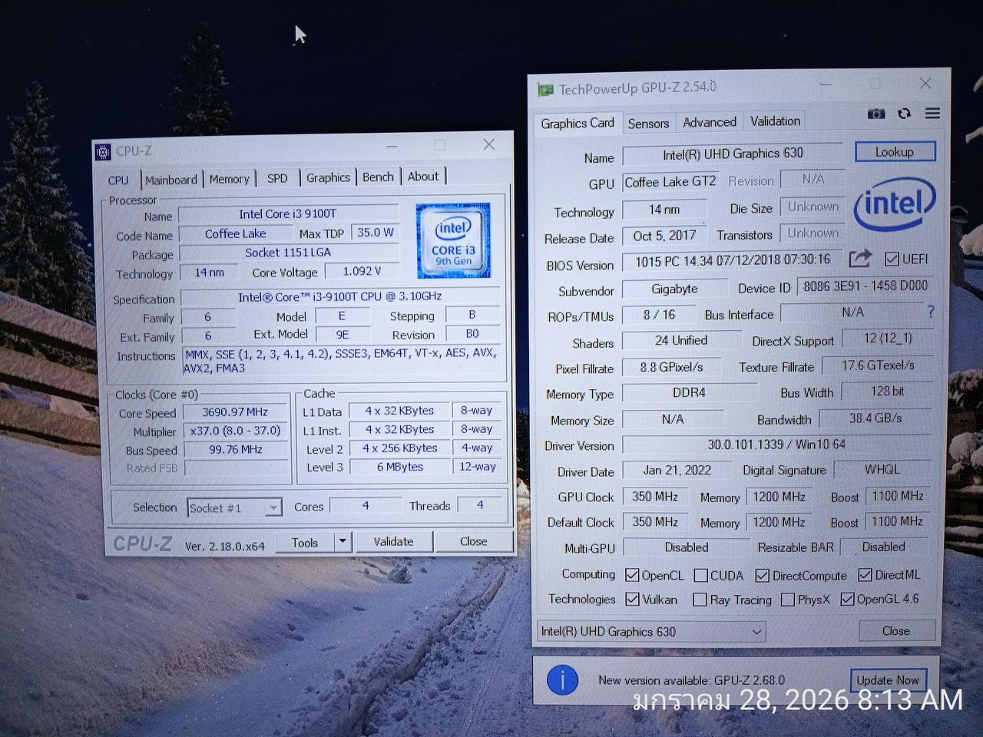
Task: Click the Device ID value 8086 3E91 - 1458 D000
Action: (866, 286)
